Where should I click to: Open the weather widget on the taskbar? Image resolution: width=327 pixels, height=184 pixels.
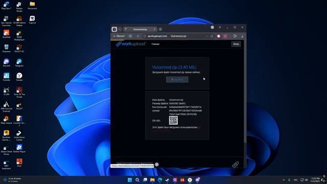click(12, 180)
